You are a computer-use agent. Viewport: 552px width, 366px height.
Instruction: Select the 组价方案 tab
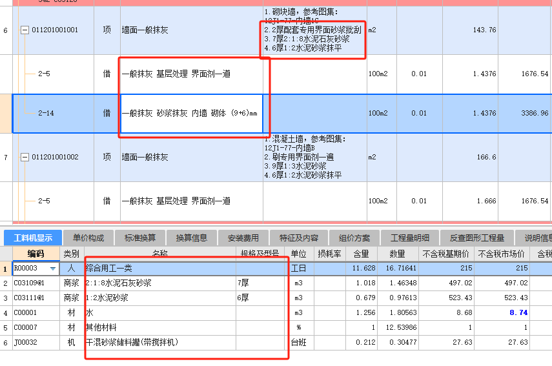354,238
